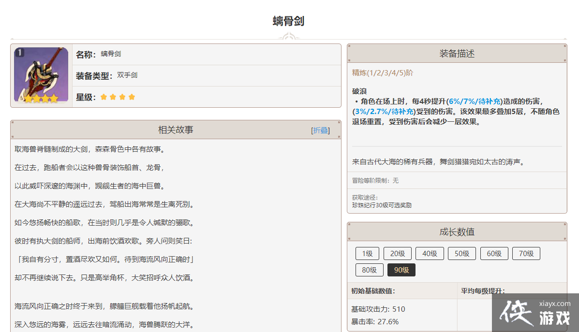Screen dimensions: 579x332
Task: Click the 侠 logo watermark icon
Action: point(517,314)
